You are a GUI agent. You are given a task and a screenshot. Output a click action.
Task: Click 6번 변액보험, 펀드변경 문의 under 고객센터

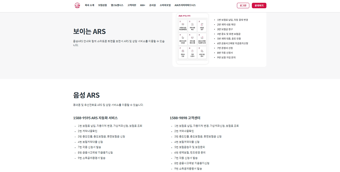(x=190, y=153)
